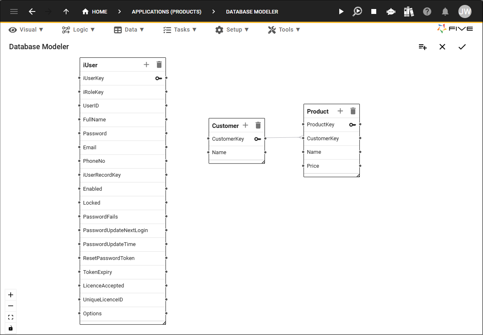
Task: Open the hamburger menu
Action: click(14, 12)
